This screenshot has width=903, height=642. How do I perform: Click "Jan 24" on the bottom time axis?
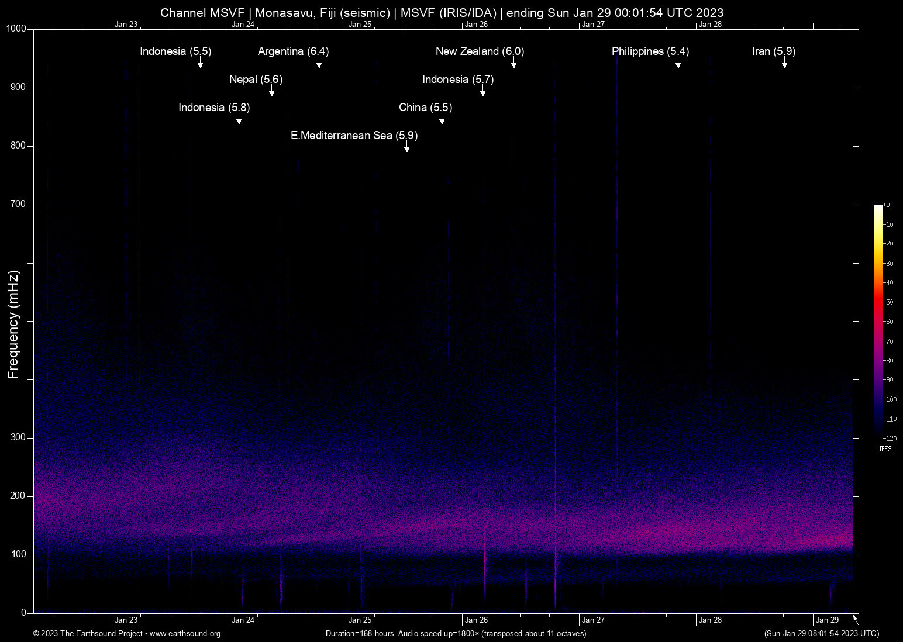click(x=243, y=620)
